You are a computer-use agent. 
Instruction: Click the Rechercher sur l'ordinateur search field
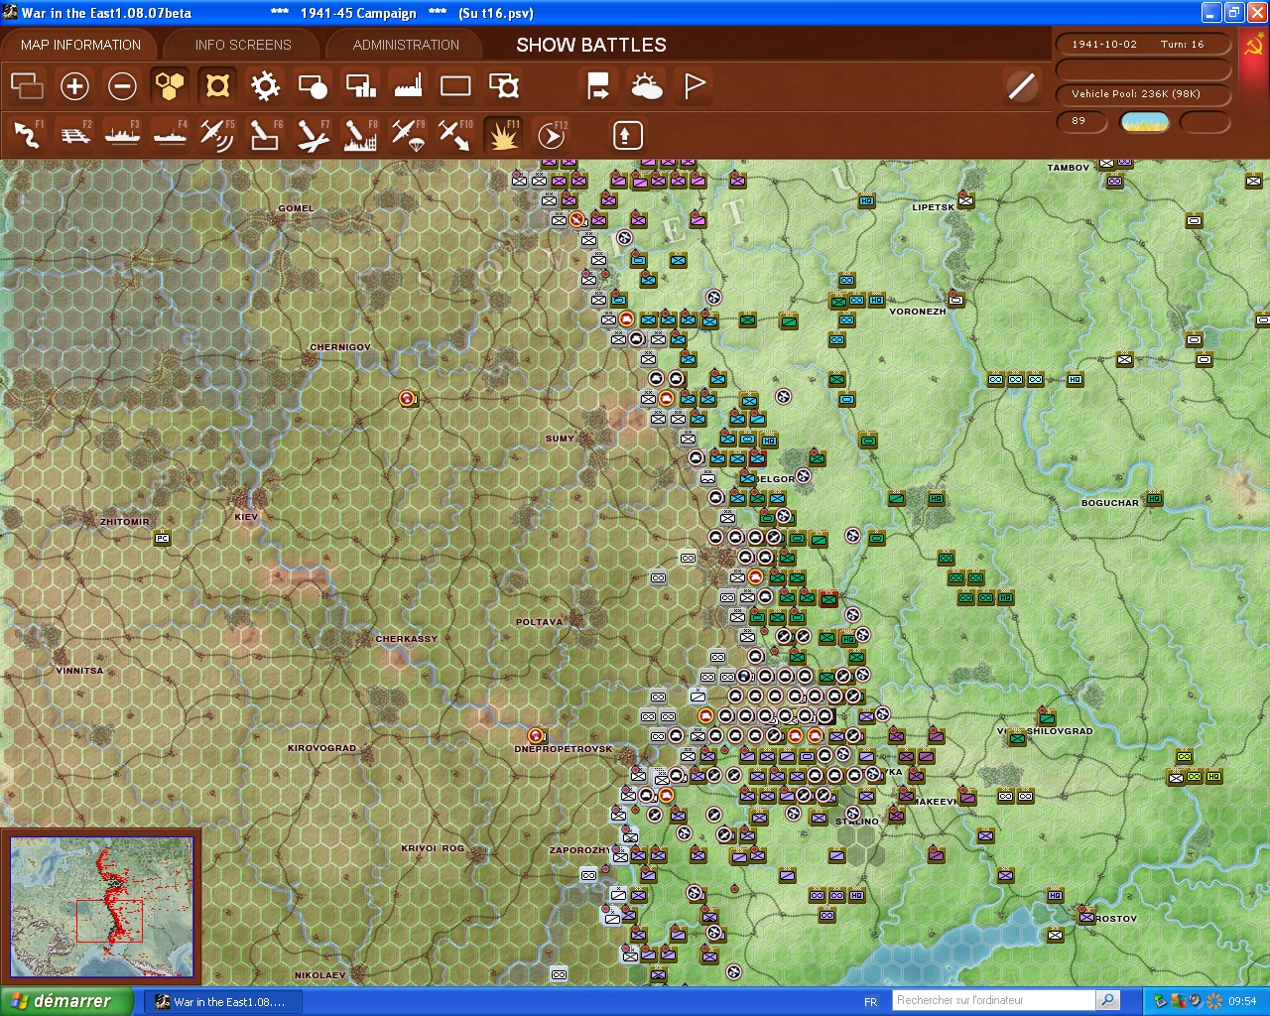coord(994,1000)
